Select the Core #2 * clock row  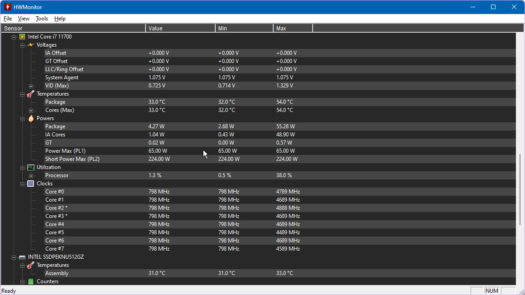click(x=280, y=208)
